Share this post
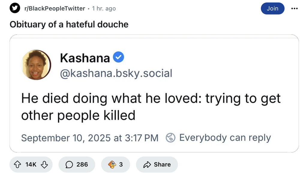Screen dimensions: 300x173 (x=157, y=164)
